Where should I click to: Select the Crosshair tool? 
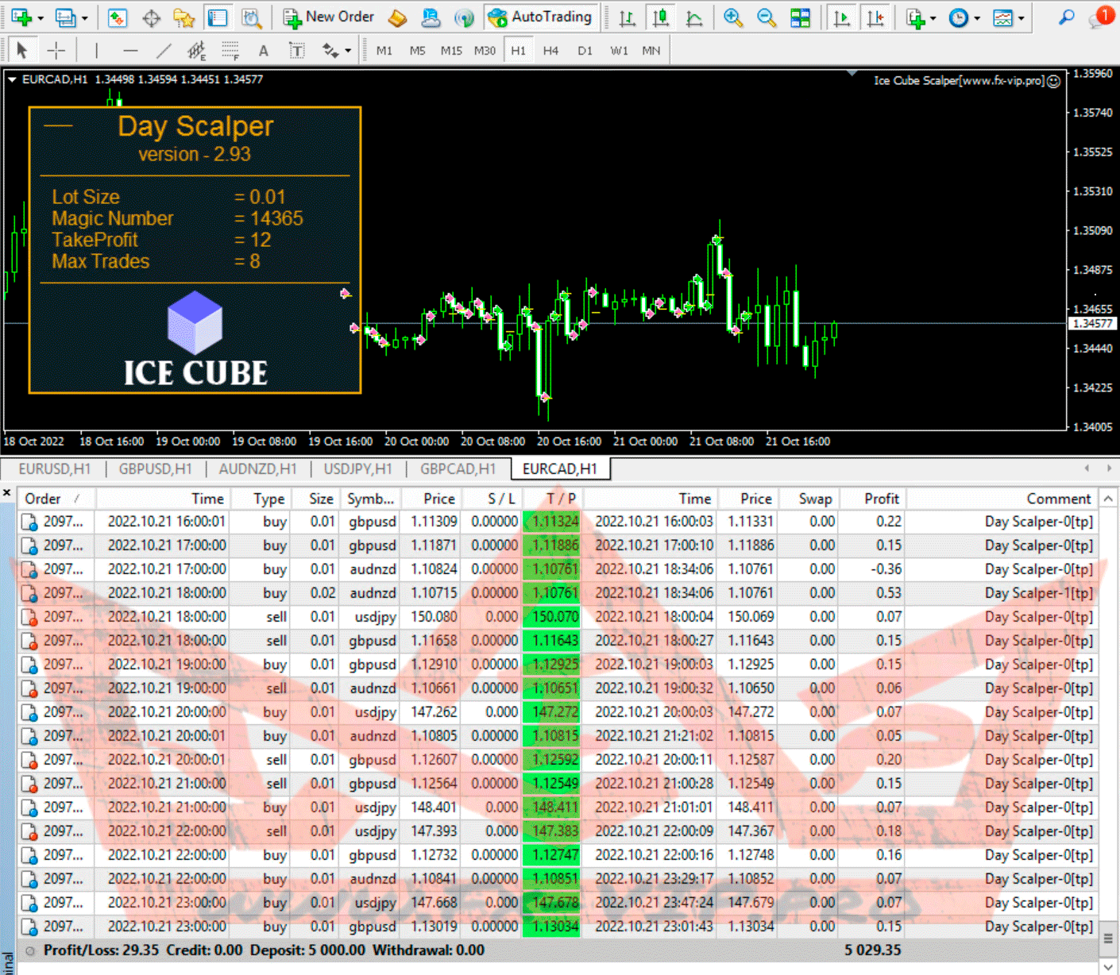tap(56, 51)
